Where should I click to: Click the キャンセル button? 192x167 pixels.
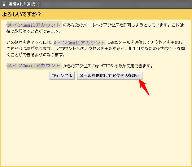pyautogui.click(x=62, y=76)
